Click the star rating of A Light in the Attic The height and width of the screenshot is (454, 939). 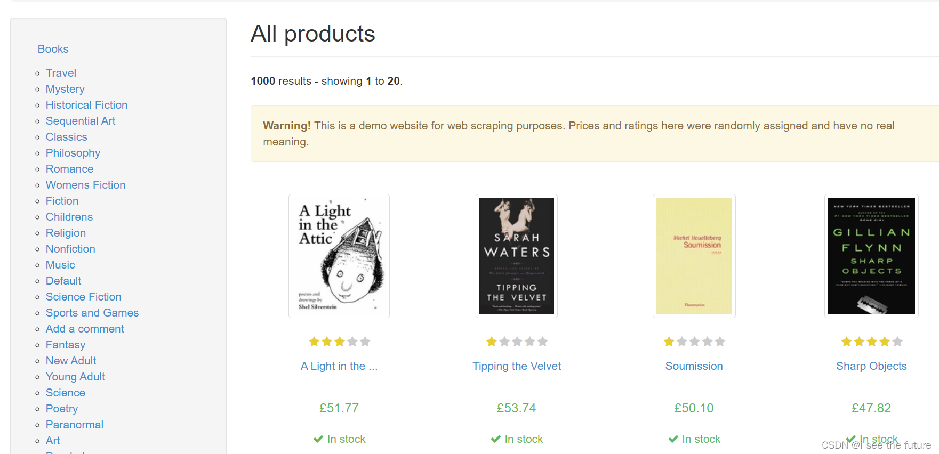pos(339,342)
